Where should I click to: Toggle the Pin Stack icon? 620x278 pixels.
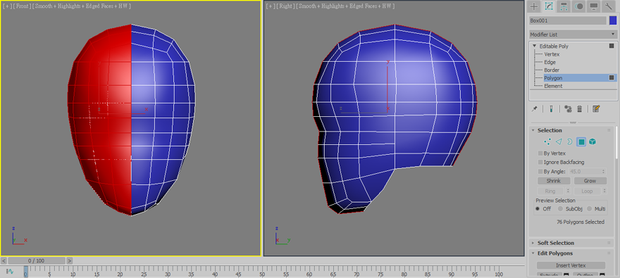(x=535, y=109)
